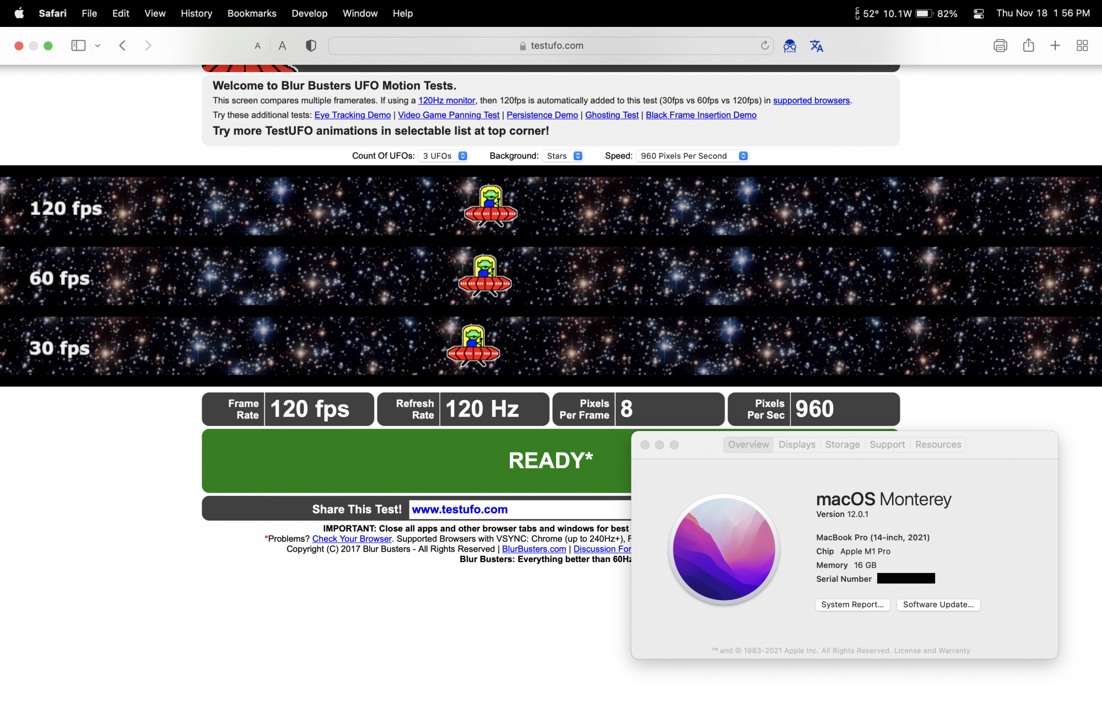1102x715 pixels.
Task: Expand the Speed pixels per second dropdown
Action: (x=693, y=156)
